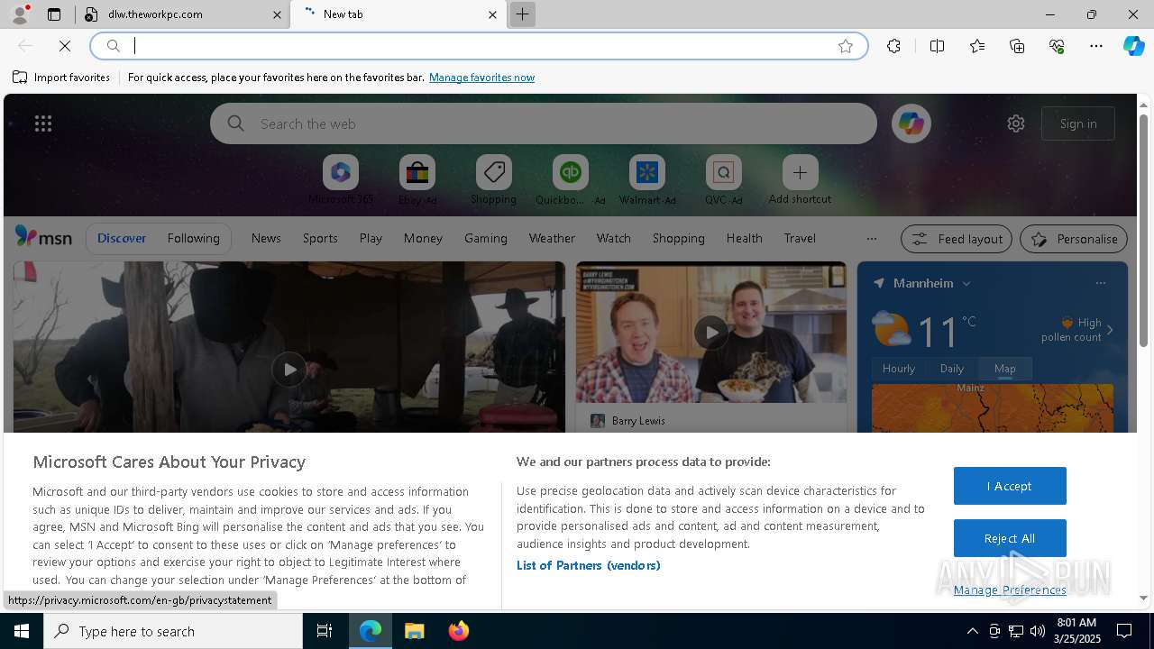Click Import favorites button

(x=61, y=78)
